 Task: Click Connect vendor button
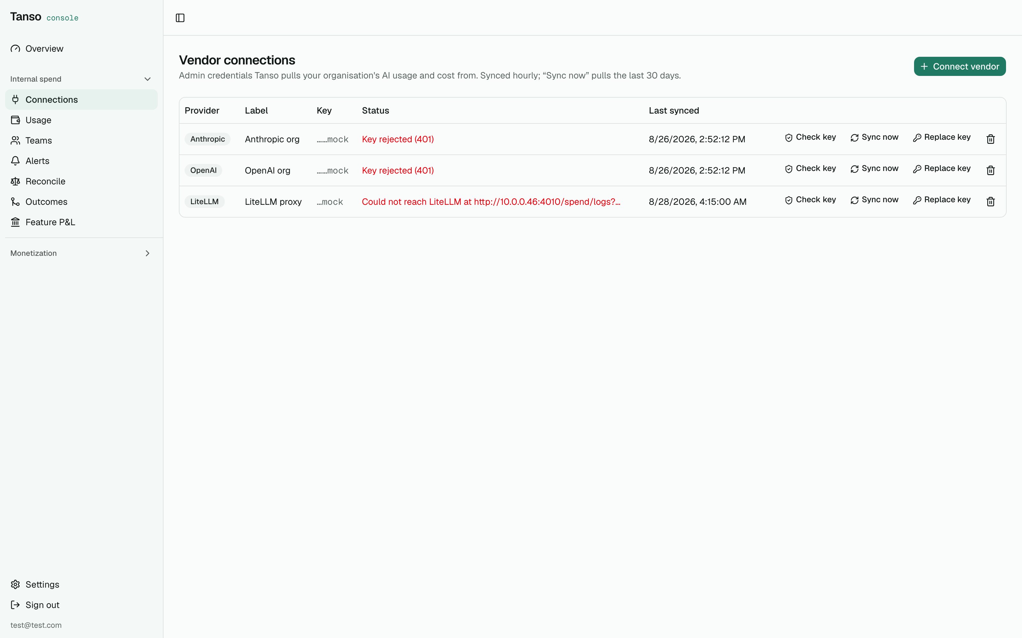coord(959,66)
